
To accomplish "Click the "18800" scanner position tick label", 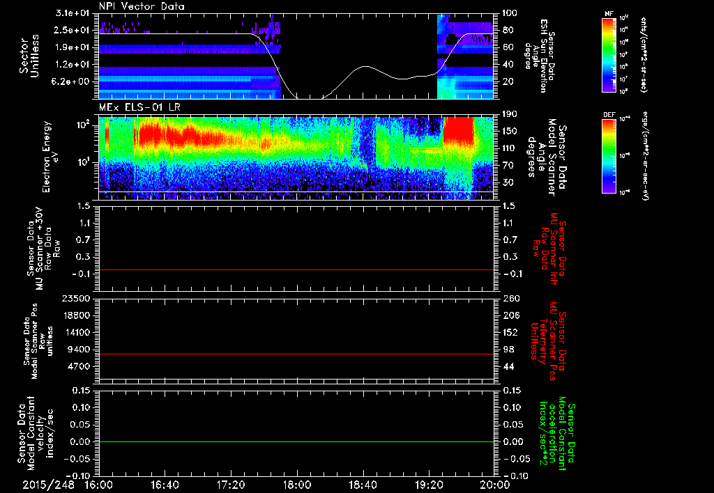I will tap(77, 315).
